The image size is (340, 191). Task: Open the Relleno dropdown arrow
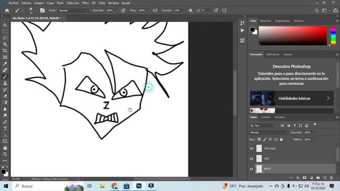[314, 140]
